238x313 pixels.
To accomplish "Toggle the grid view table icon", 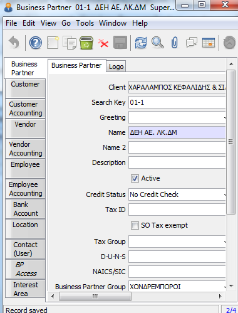I will pyautogui.click(x=209, y=43).
